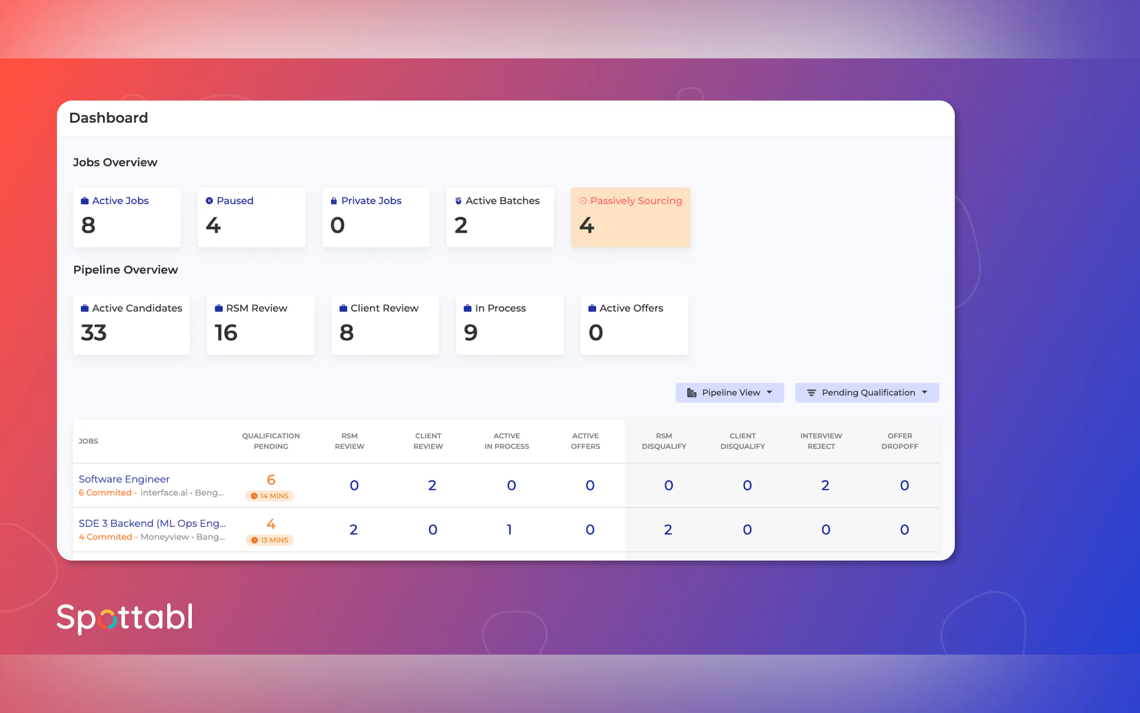
Task: Click the Pipeline View chart icon
Action: tap(691, 393)
